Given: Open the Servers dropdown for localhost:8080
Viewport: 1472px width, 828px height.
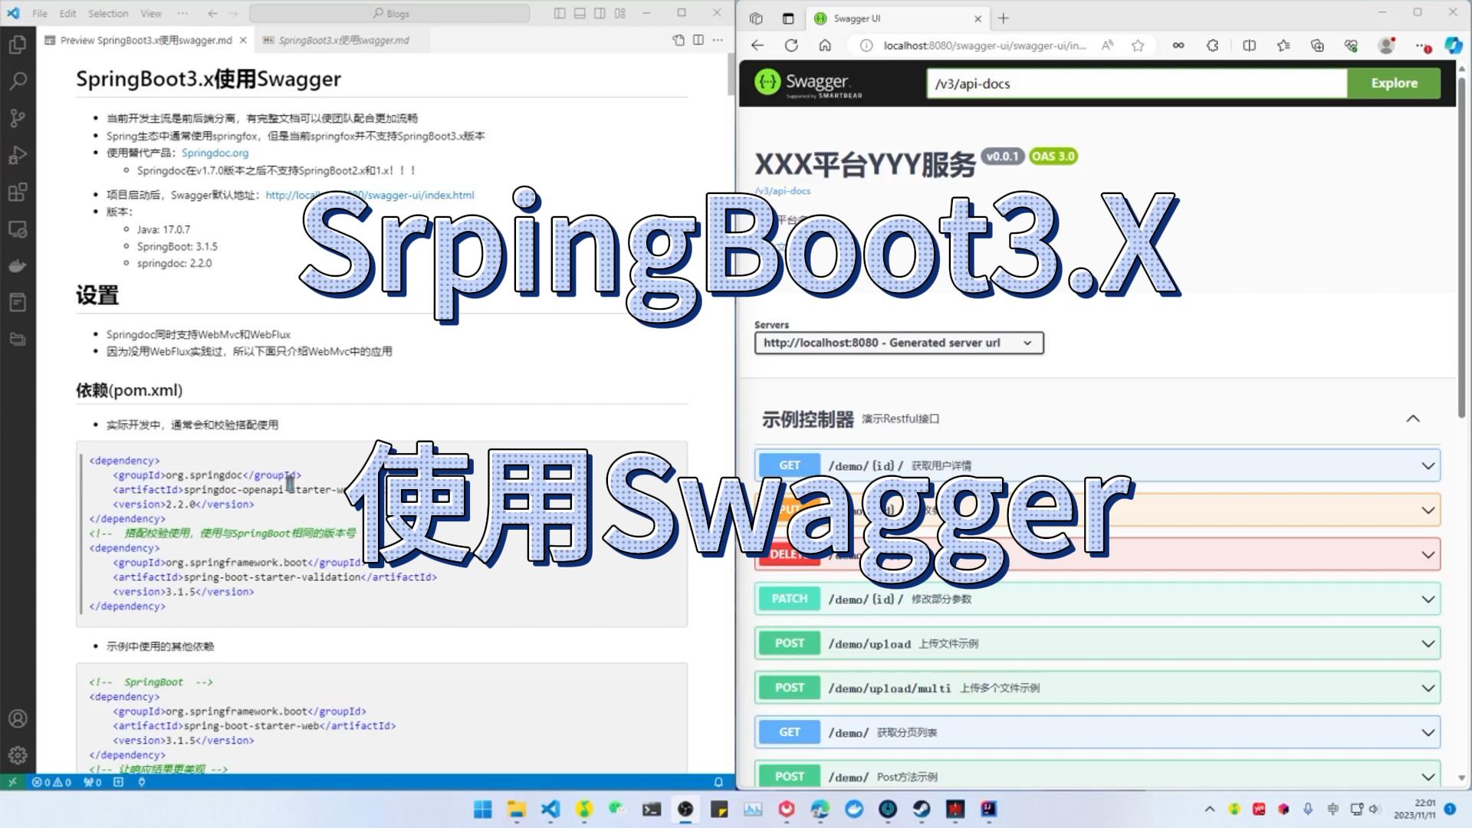Looking at the screenshot, I should 899,343.
